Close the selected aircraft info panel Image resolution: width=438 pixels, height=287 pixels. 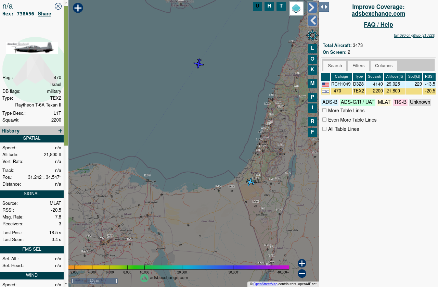[x=58, y=6]
